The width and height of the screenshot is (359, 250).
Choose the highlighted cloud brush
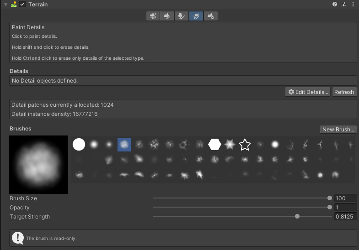(x=124, y=145)
